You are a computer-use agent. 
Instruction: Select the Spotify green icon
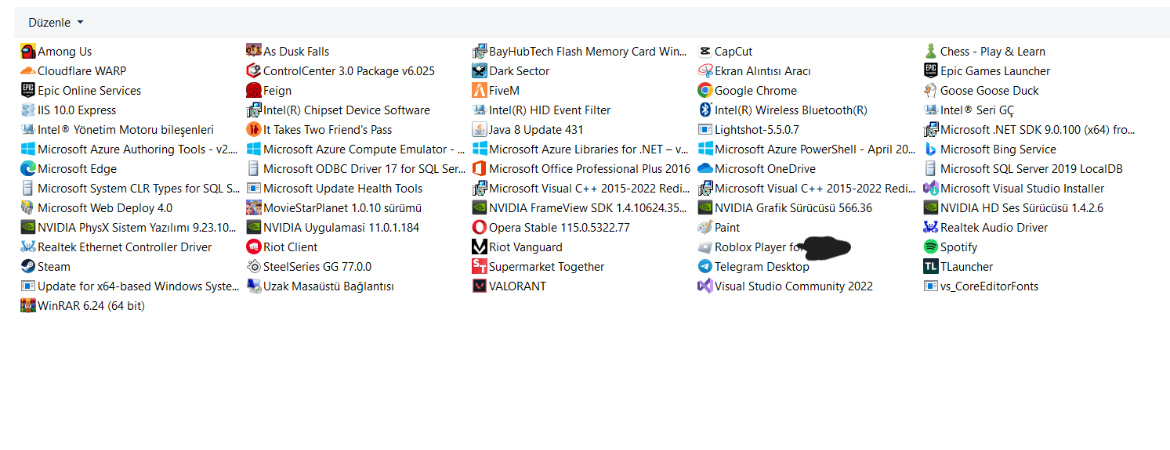pos(931,247)
